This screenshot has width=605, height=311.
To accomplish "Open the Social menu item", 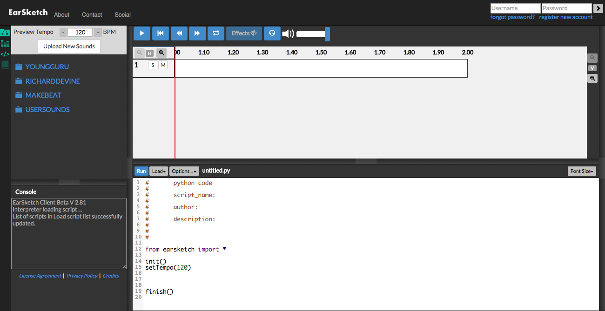I will [x=123, y=15].
